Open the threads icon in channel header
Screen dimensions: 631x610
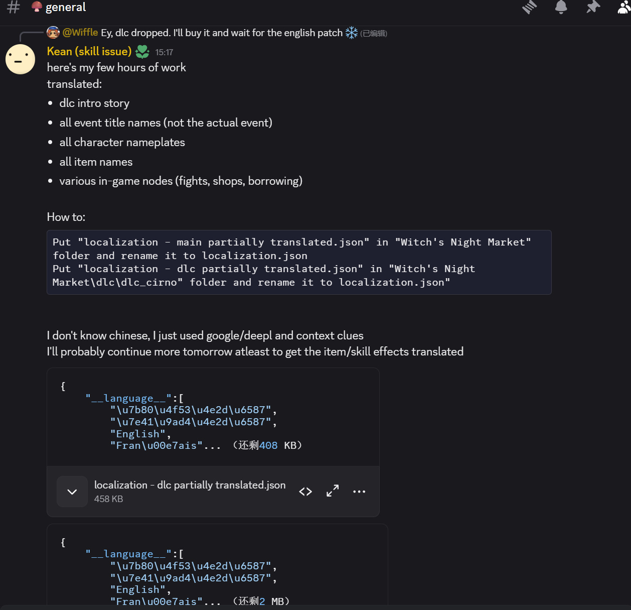coord(530,8)
